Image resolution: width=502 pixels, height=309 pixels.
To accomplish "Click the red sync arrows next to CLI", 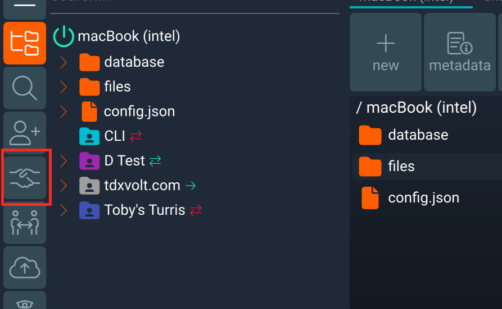I will pos(135,136).
